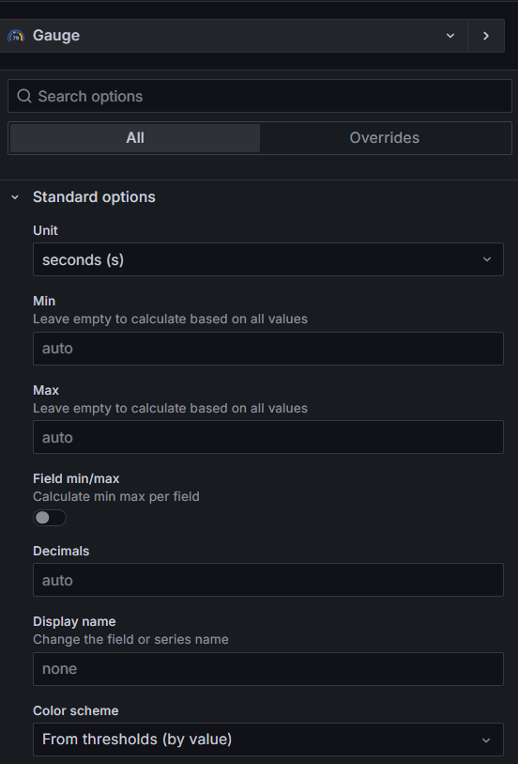The image size is (518, 764).
Task: Click the chevron in the Unit selector
Action: tap(487, 259)
